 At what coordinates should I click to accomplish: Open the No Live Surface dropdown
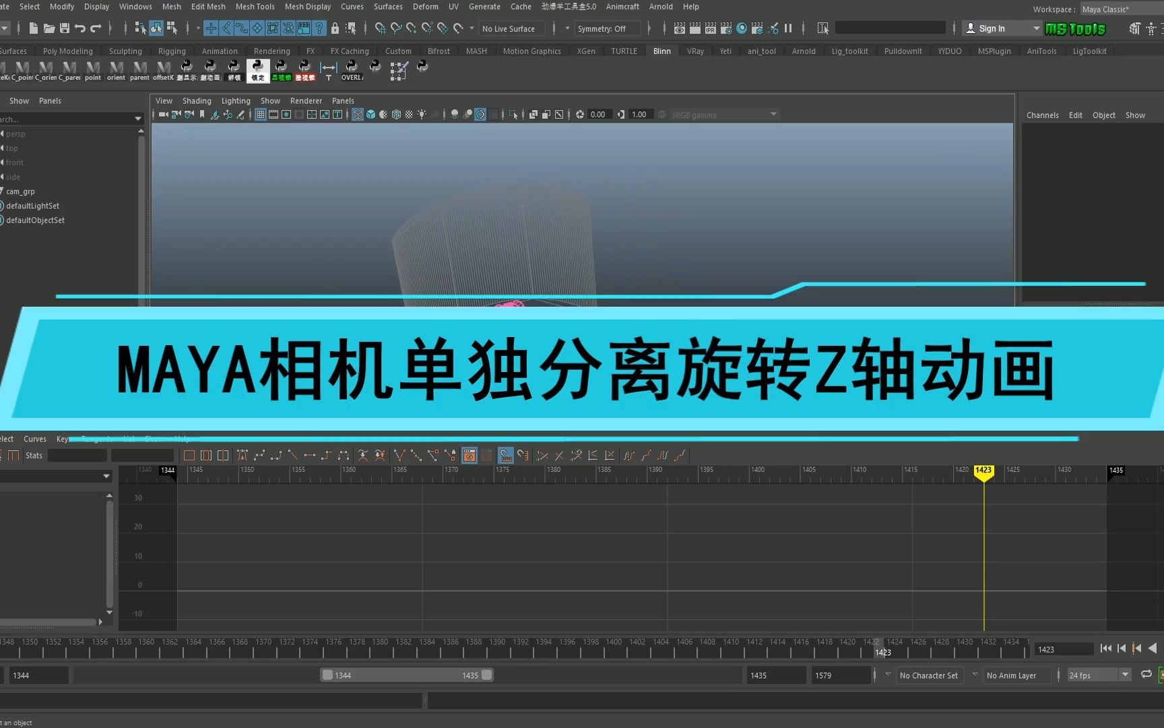pos(511,28)
